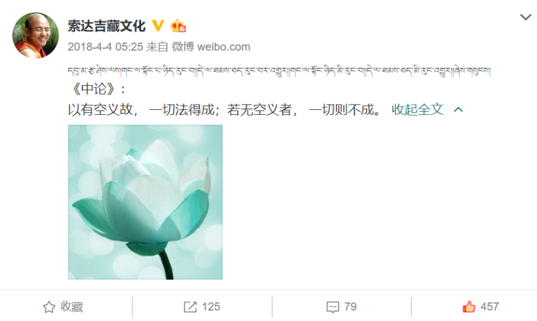Toggle the 收藏 favorite label

tap(72, 307)
